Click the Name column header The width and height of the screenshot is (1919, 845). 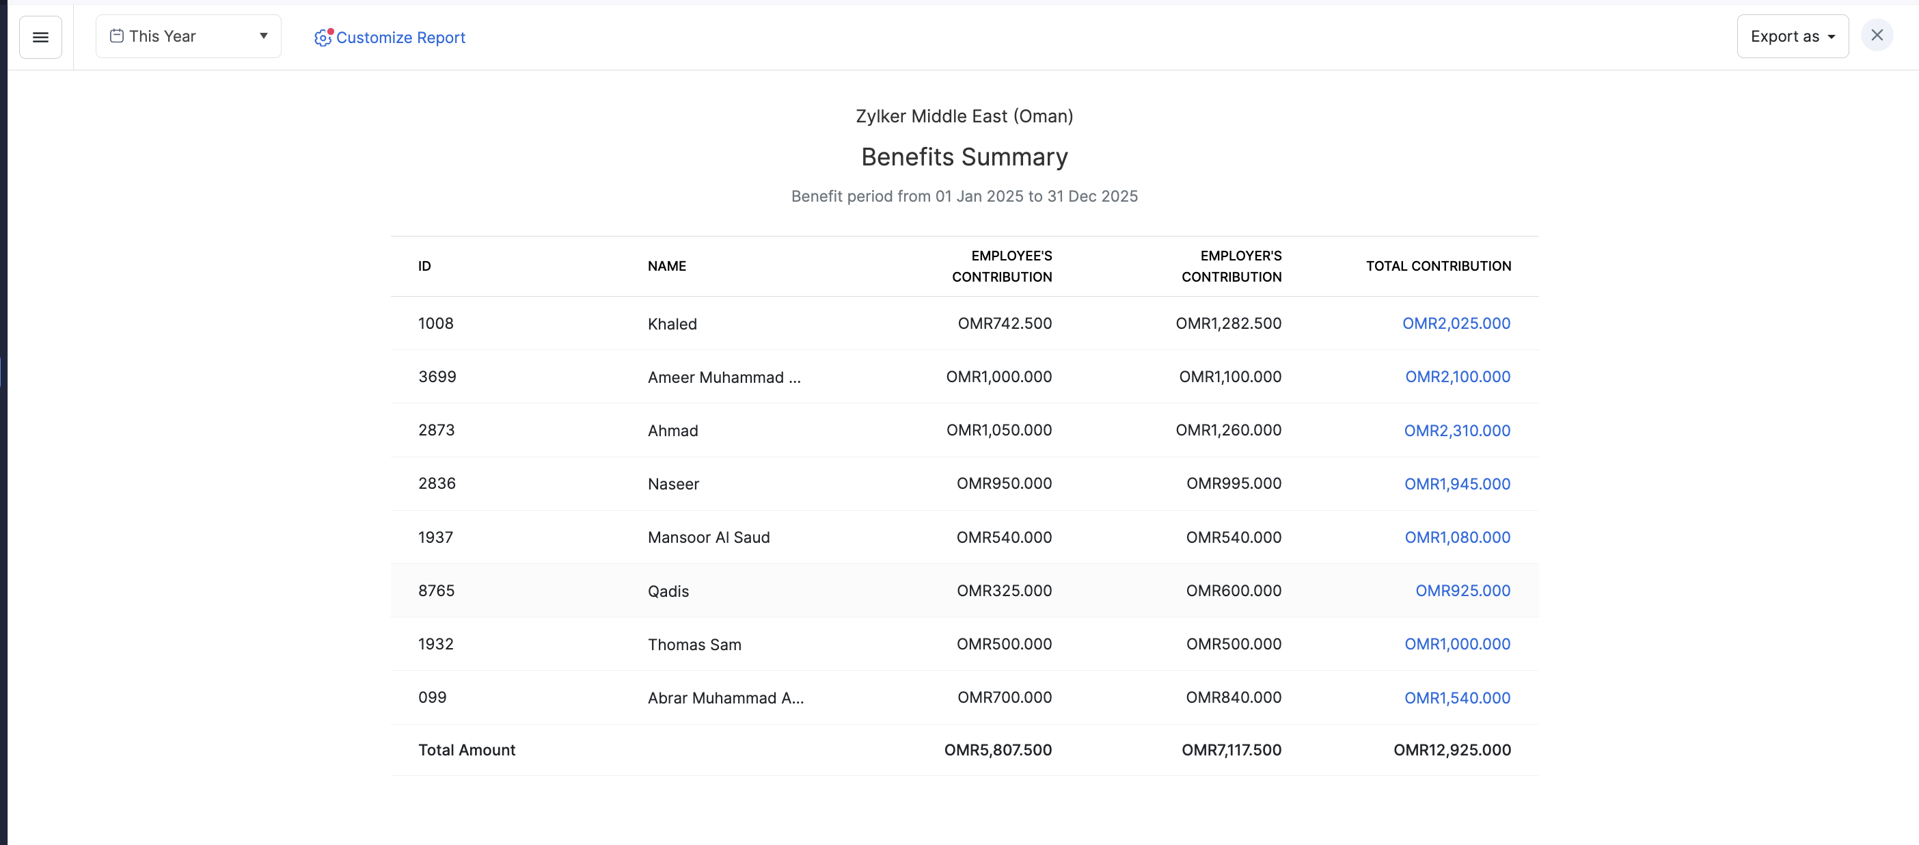point(666,266)
